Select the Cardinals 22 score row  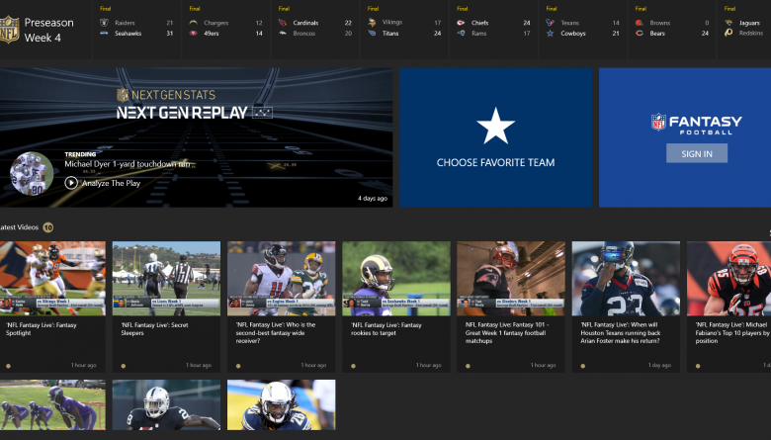click(x=315, y=23)
